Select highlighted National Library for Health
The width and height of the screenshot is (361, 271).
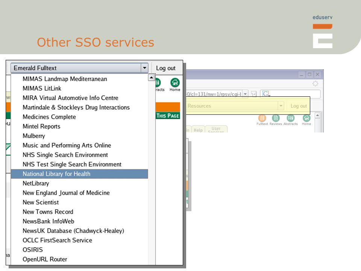(x=79, y=174)
